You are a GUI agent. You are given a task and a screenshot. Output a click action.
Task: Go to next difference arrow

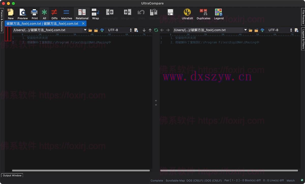pyautogui.click(x=144, y=30)
